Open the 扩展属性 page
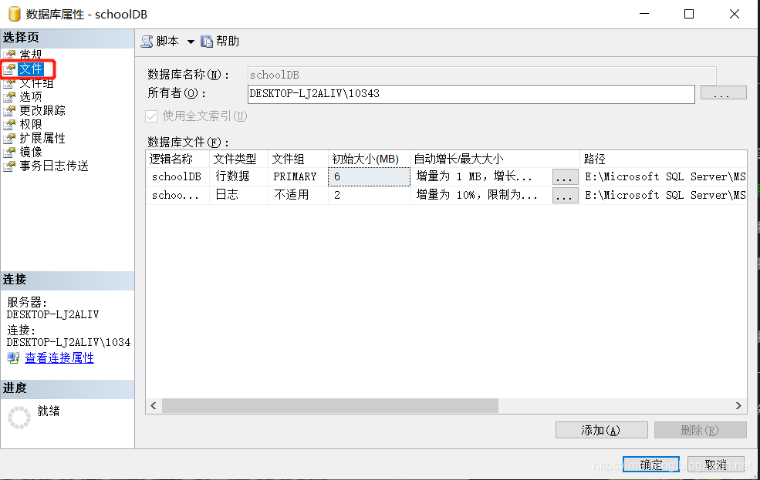Screen dimensions: 760x480 [42, 139]
